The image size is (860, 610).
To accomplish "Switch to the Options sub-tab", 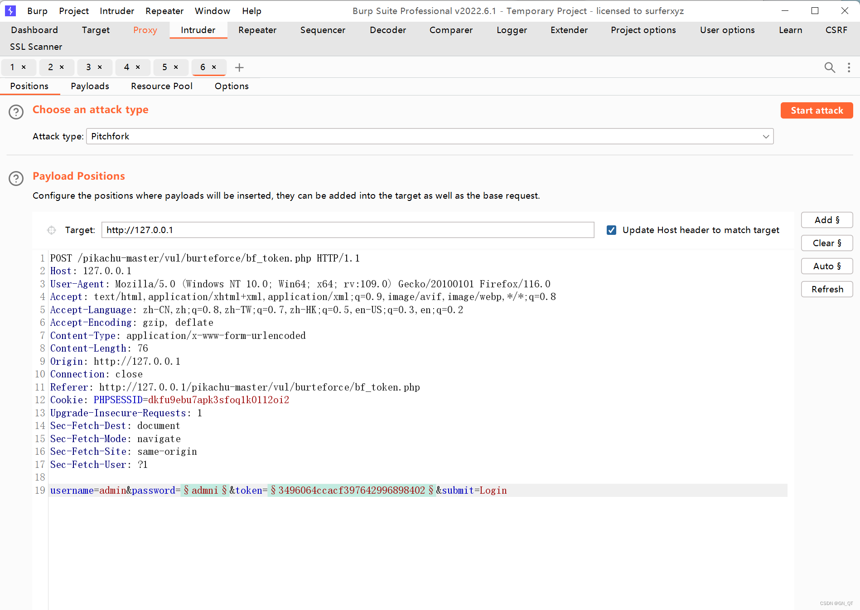I will pos(232,86).
